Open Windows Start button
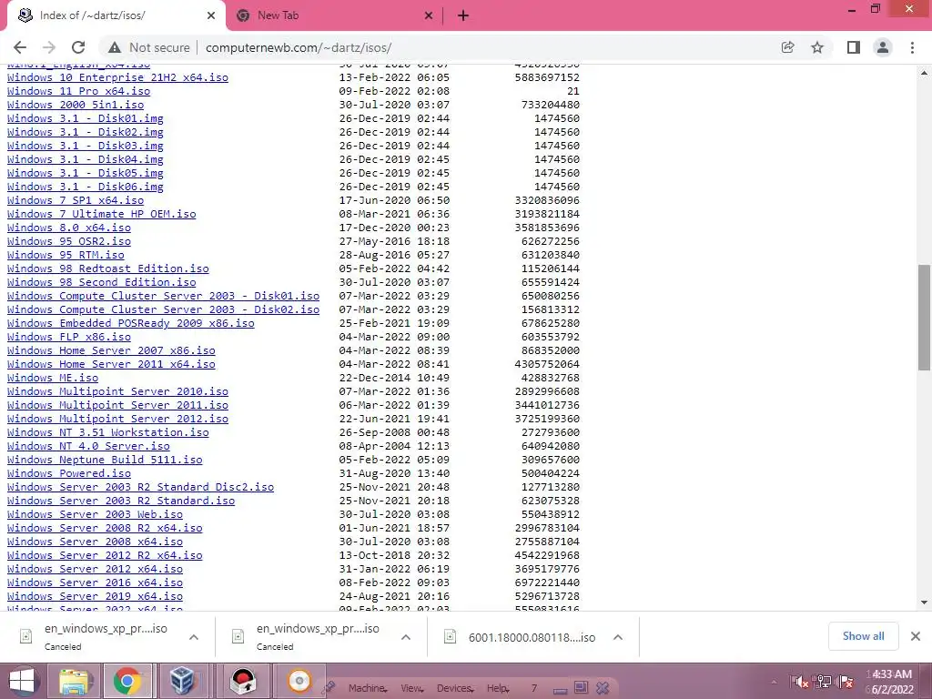Image resolution: width=932 pixels, height=699 pixels. 22,681
